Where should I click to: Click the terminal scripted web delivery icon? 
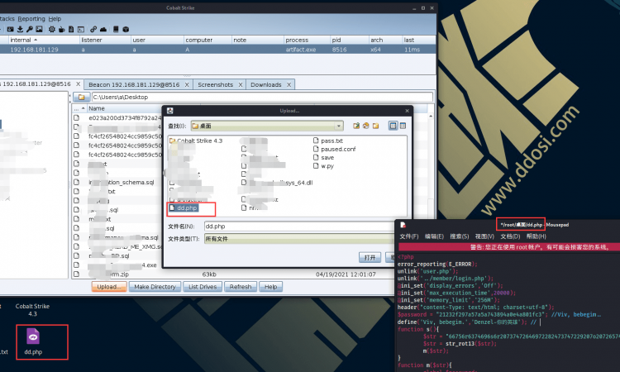coord(81,29)
